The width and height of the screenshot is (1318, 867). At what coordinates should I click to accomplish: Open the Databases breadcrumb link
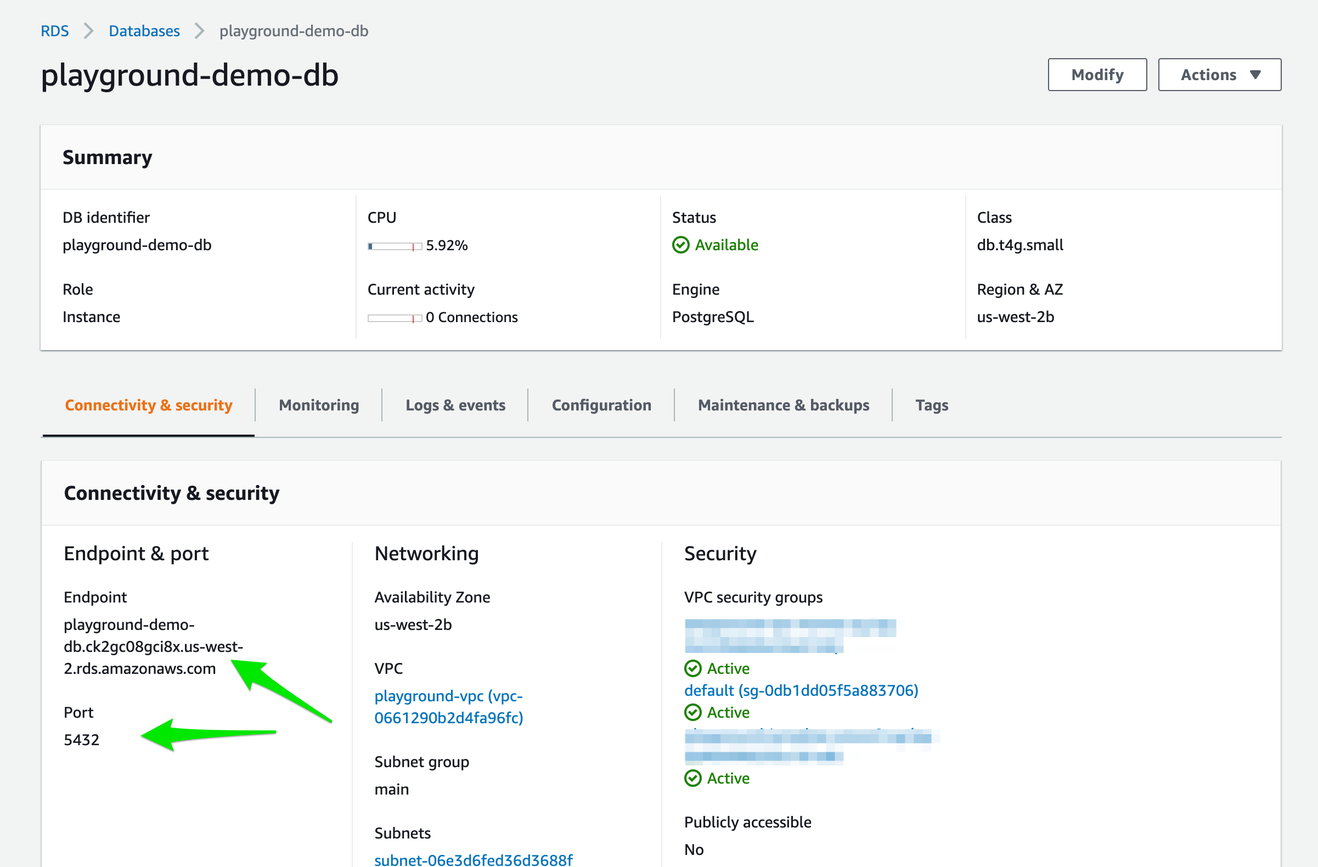coord(144,31)
